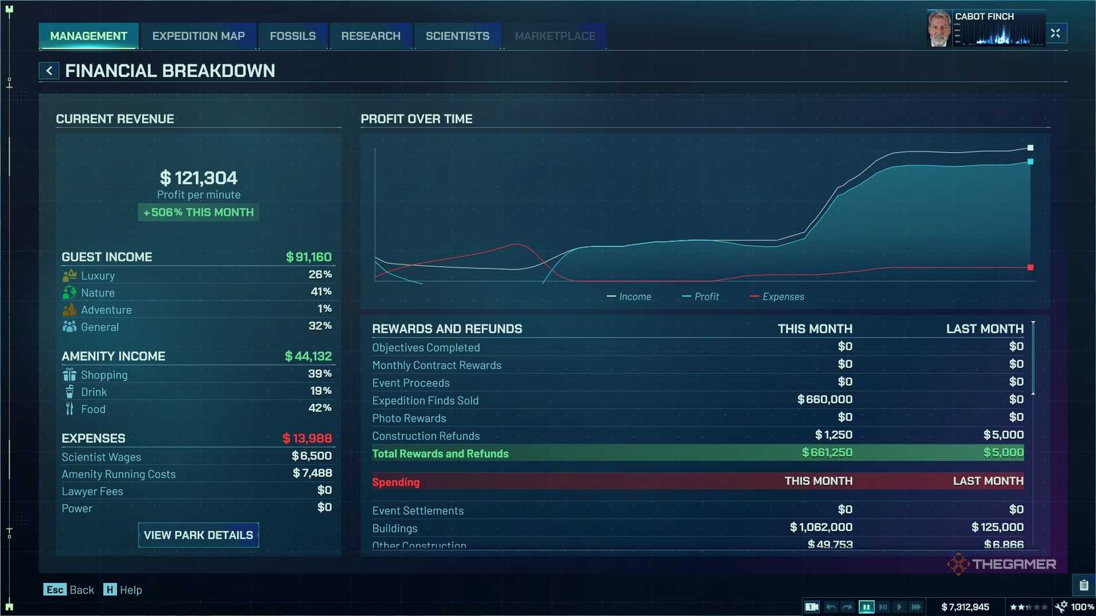
Task: Toggle the Income line on the graph
Action: 629,296
